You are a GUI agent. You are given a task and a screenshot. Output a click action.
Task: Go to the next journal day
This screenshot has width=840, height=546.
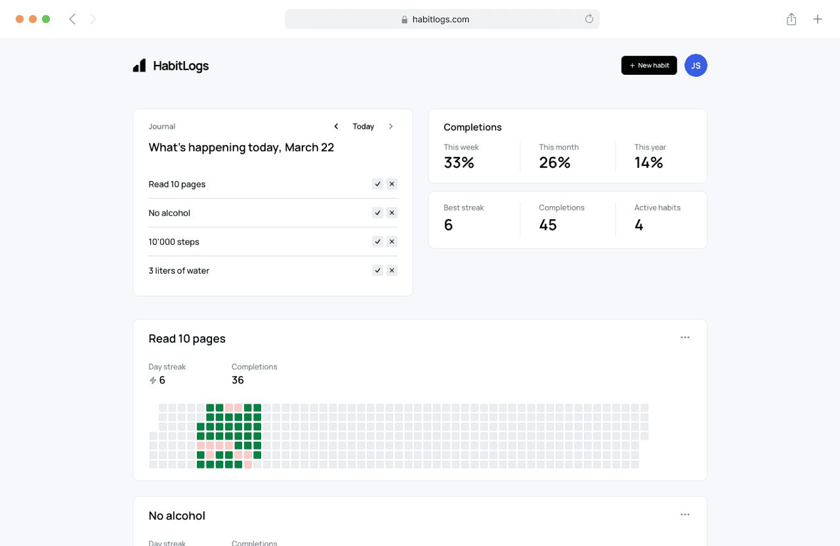[390, 126]
